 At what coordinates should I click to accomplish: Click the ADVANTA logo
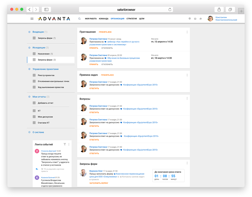point(54,19)
